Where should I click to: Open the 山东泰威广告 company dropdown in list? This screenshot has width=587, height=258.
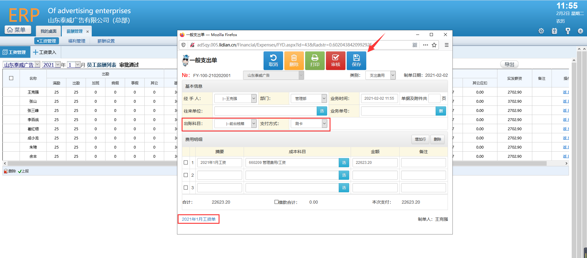[21, 65]
